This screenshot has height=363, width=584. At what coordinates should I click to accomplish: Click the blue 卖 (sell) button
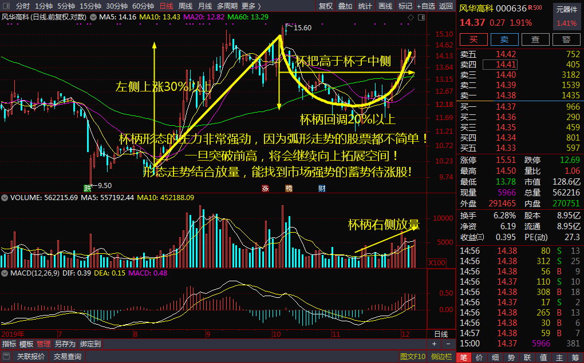[x=504, y=39]
